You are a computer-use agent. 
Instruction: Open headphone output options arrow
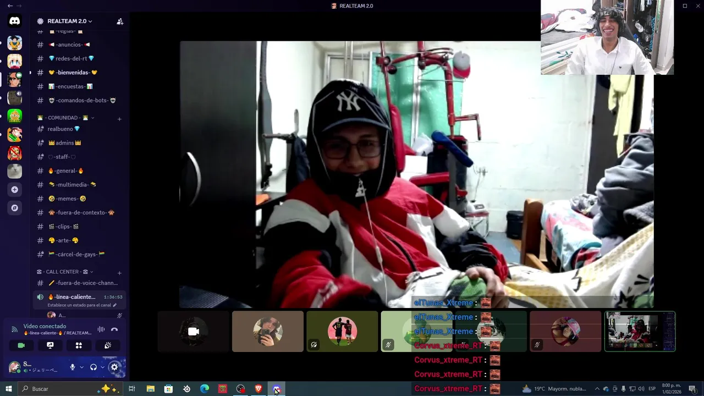click(102, 367)
